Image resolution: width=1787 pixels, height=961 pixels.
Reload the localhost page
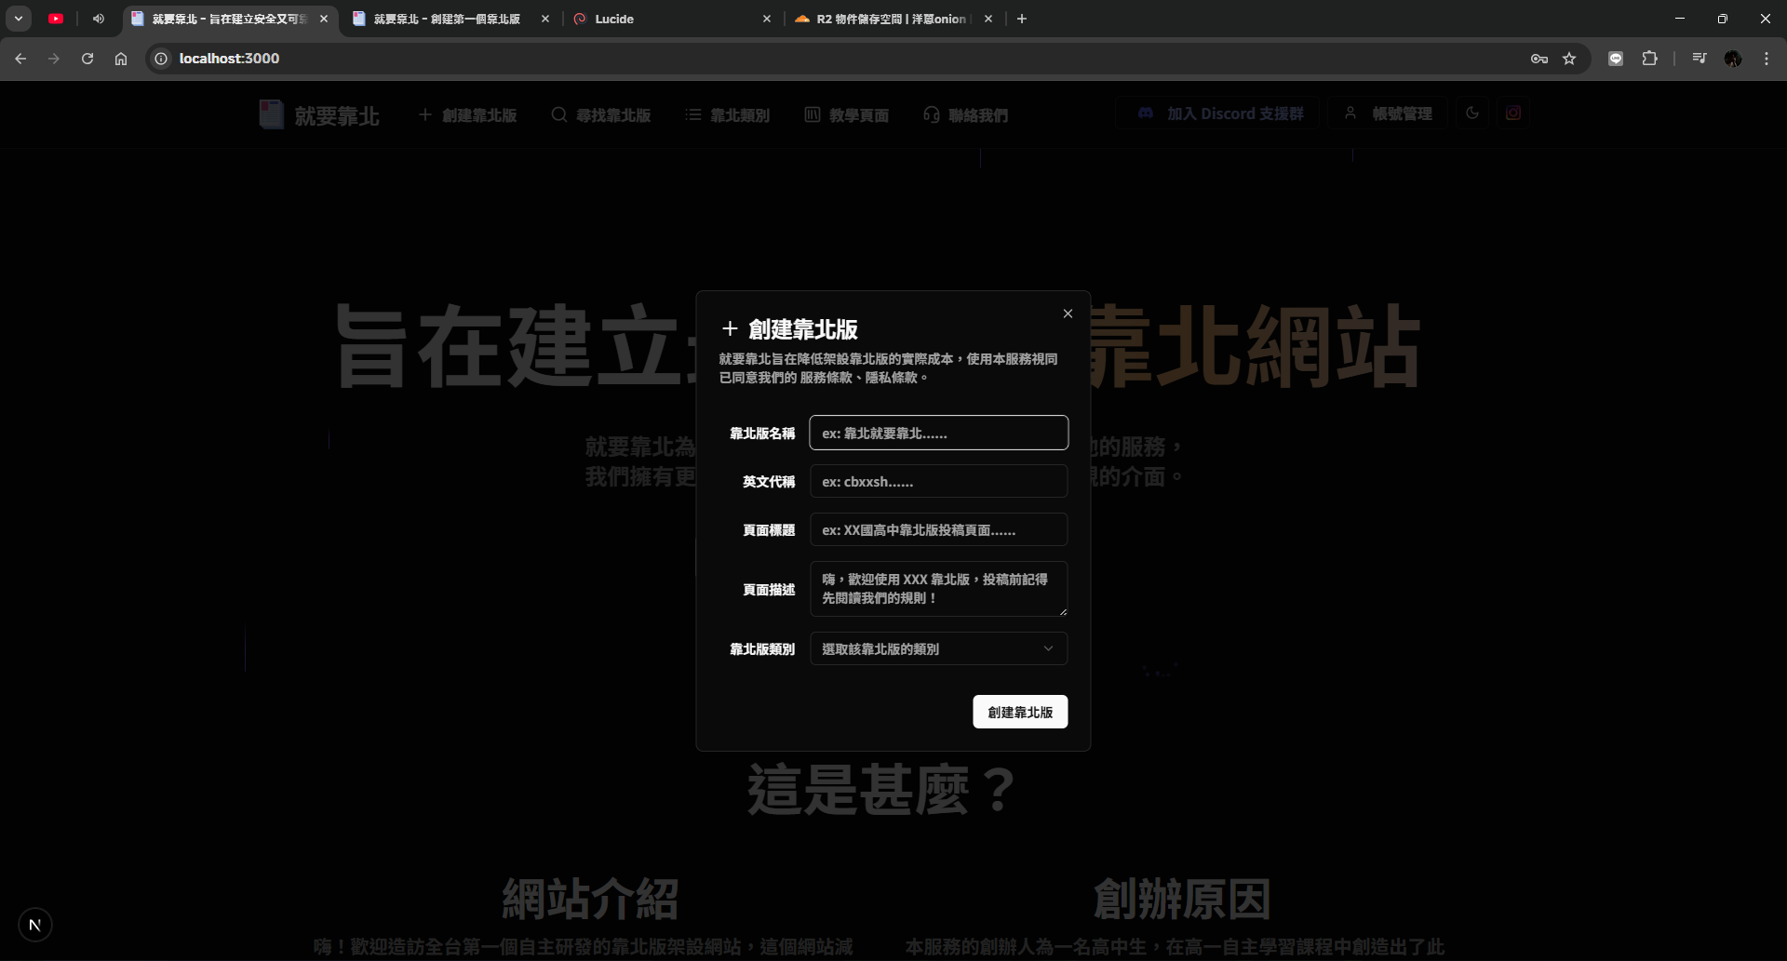[x=87, y=59]
